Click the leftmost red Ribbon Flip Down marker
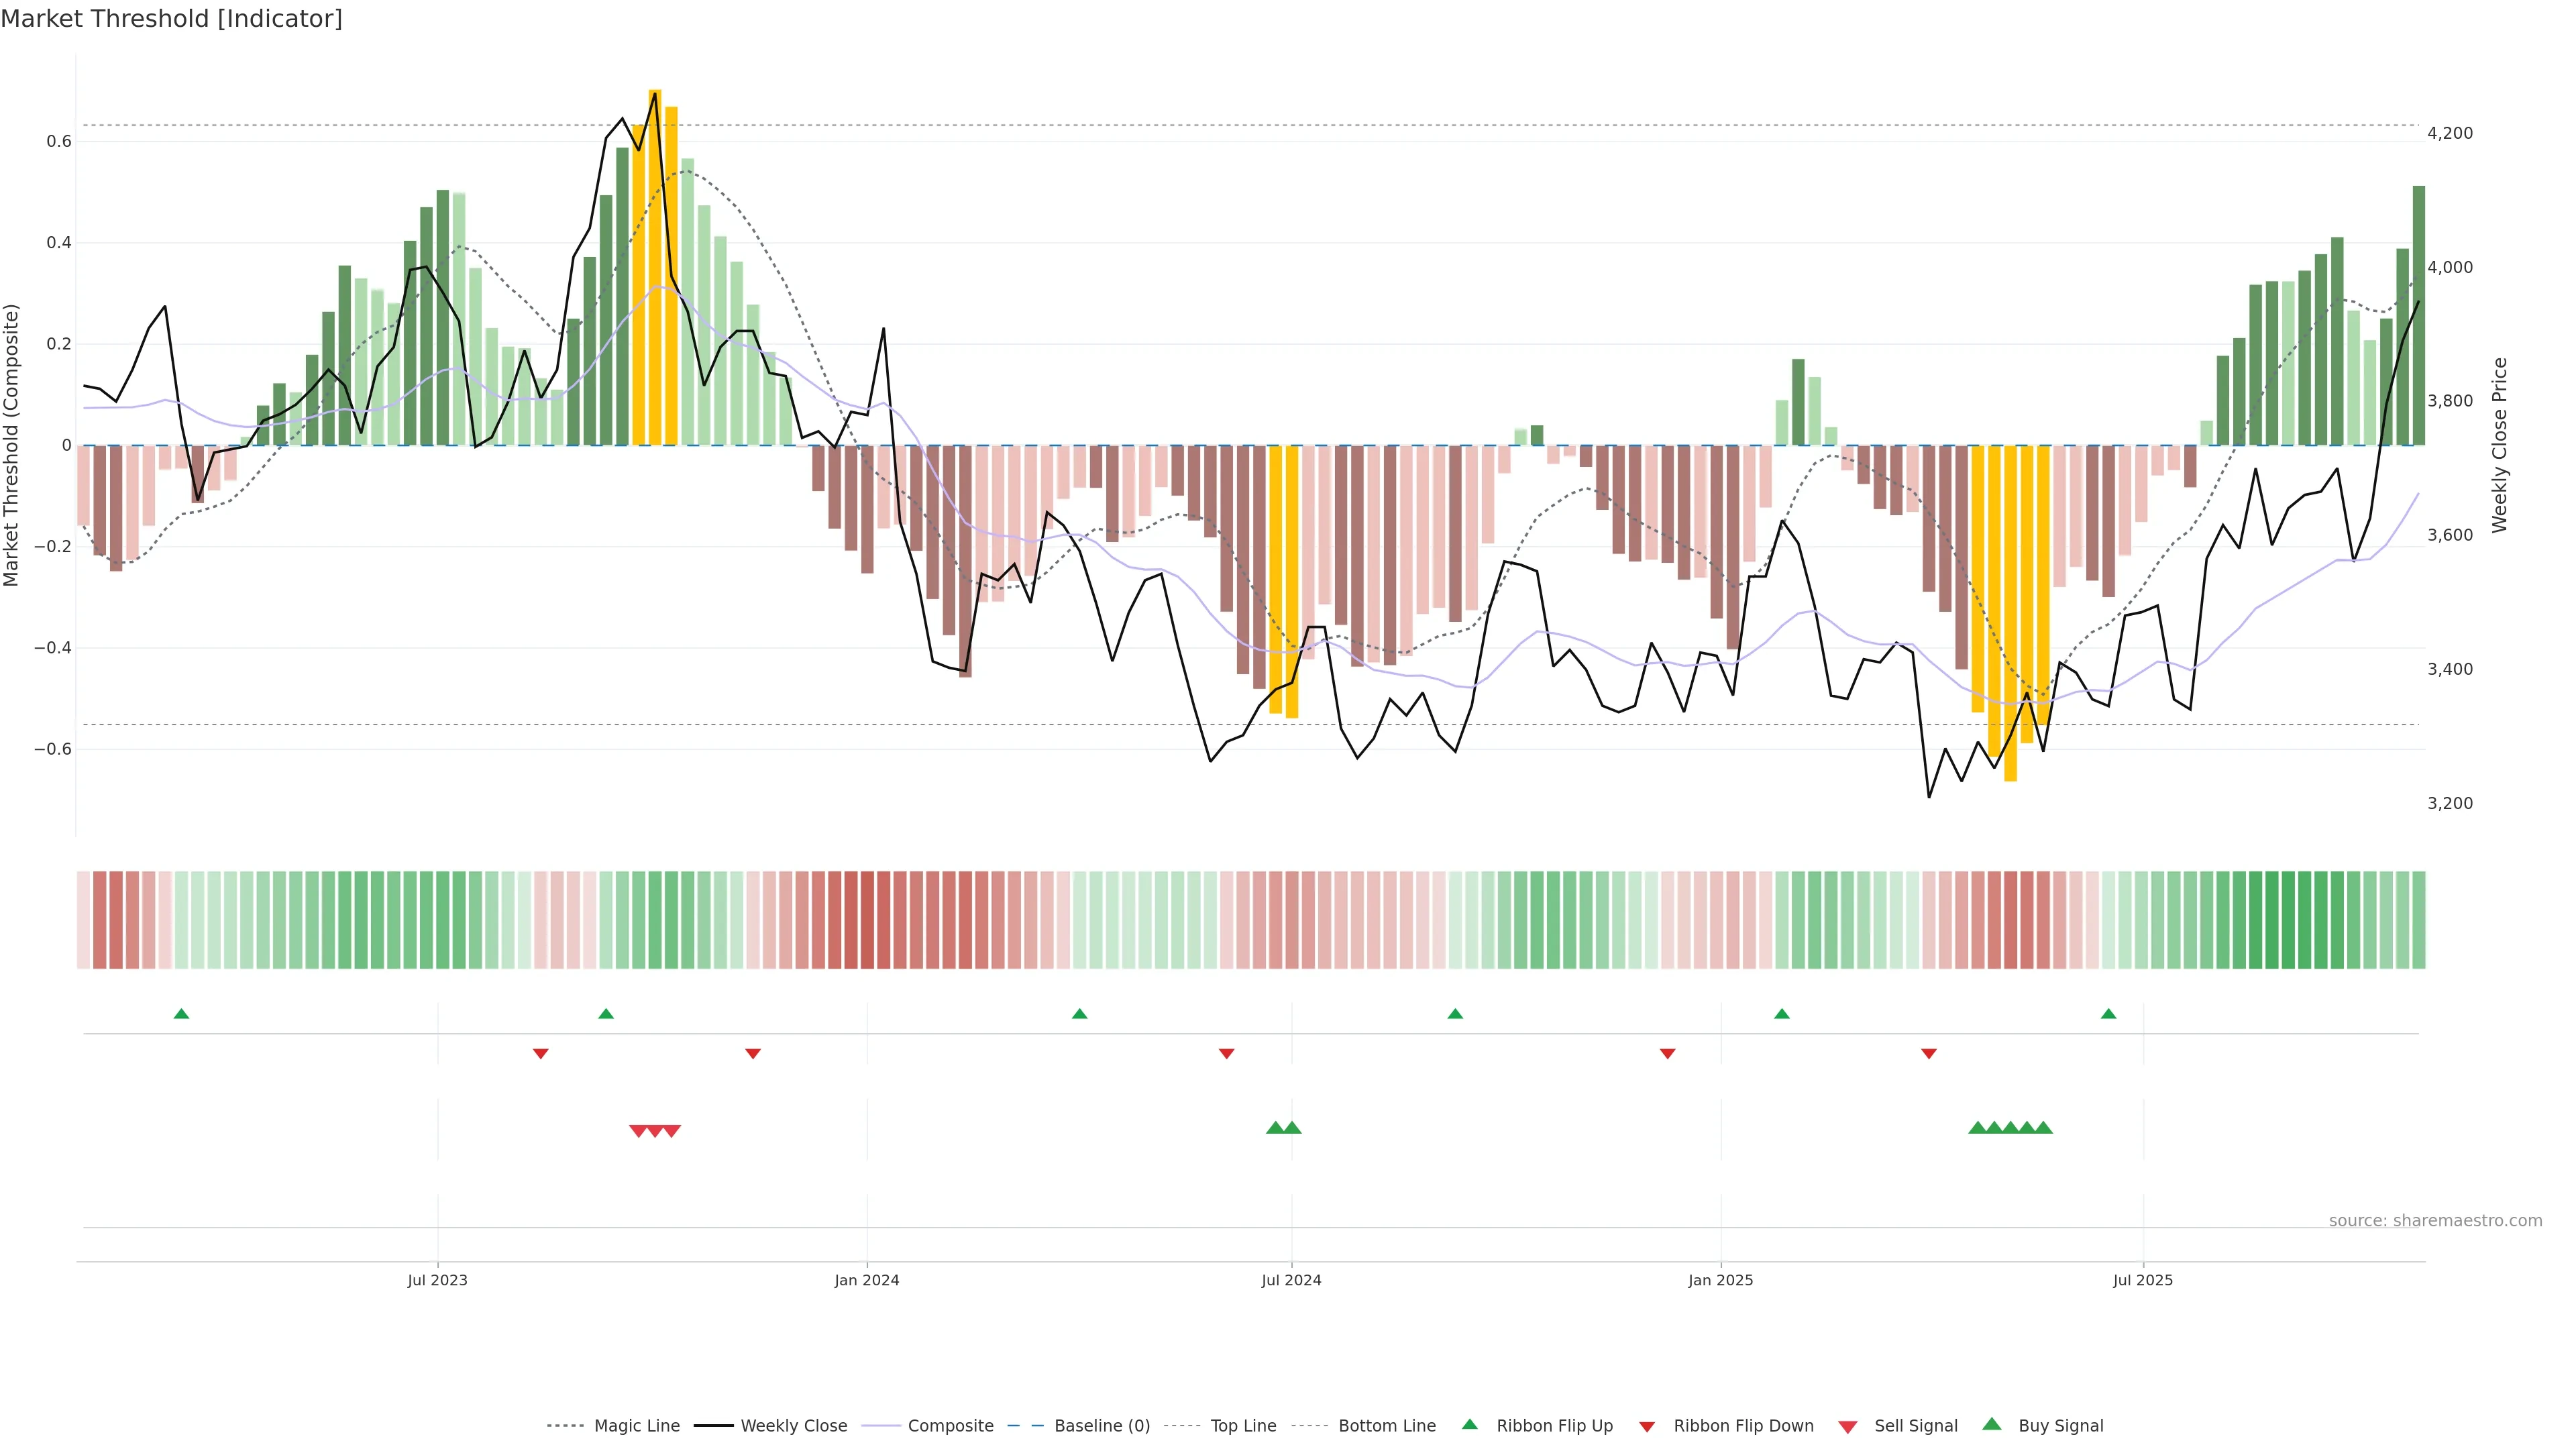The width and height of the screenshot is (2576, 1449). click(x=540, y=1053)
